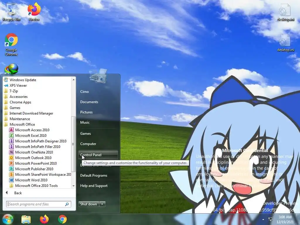Screen dimensions: 300x225
Task: Open XPS Viewer
Action: point(15,85)
